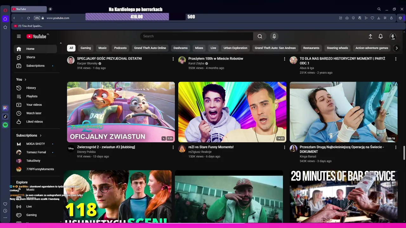406x228 pixels.
Task: Open the three-dot sidebar setup
Action: [5, 218]
